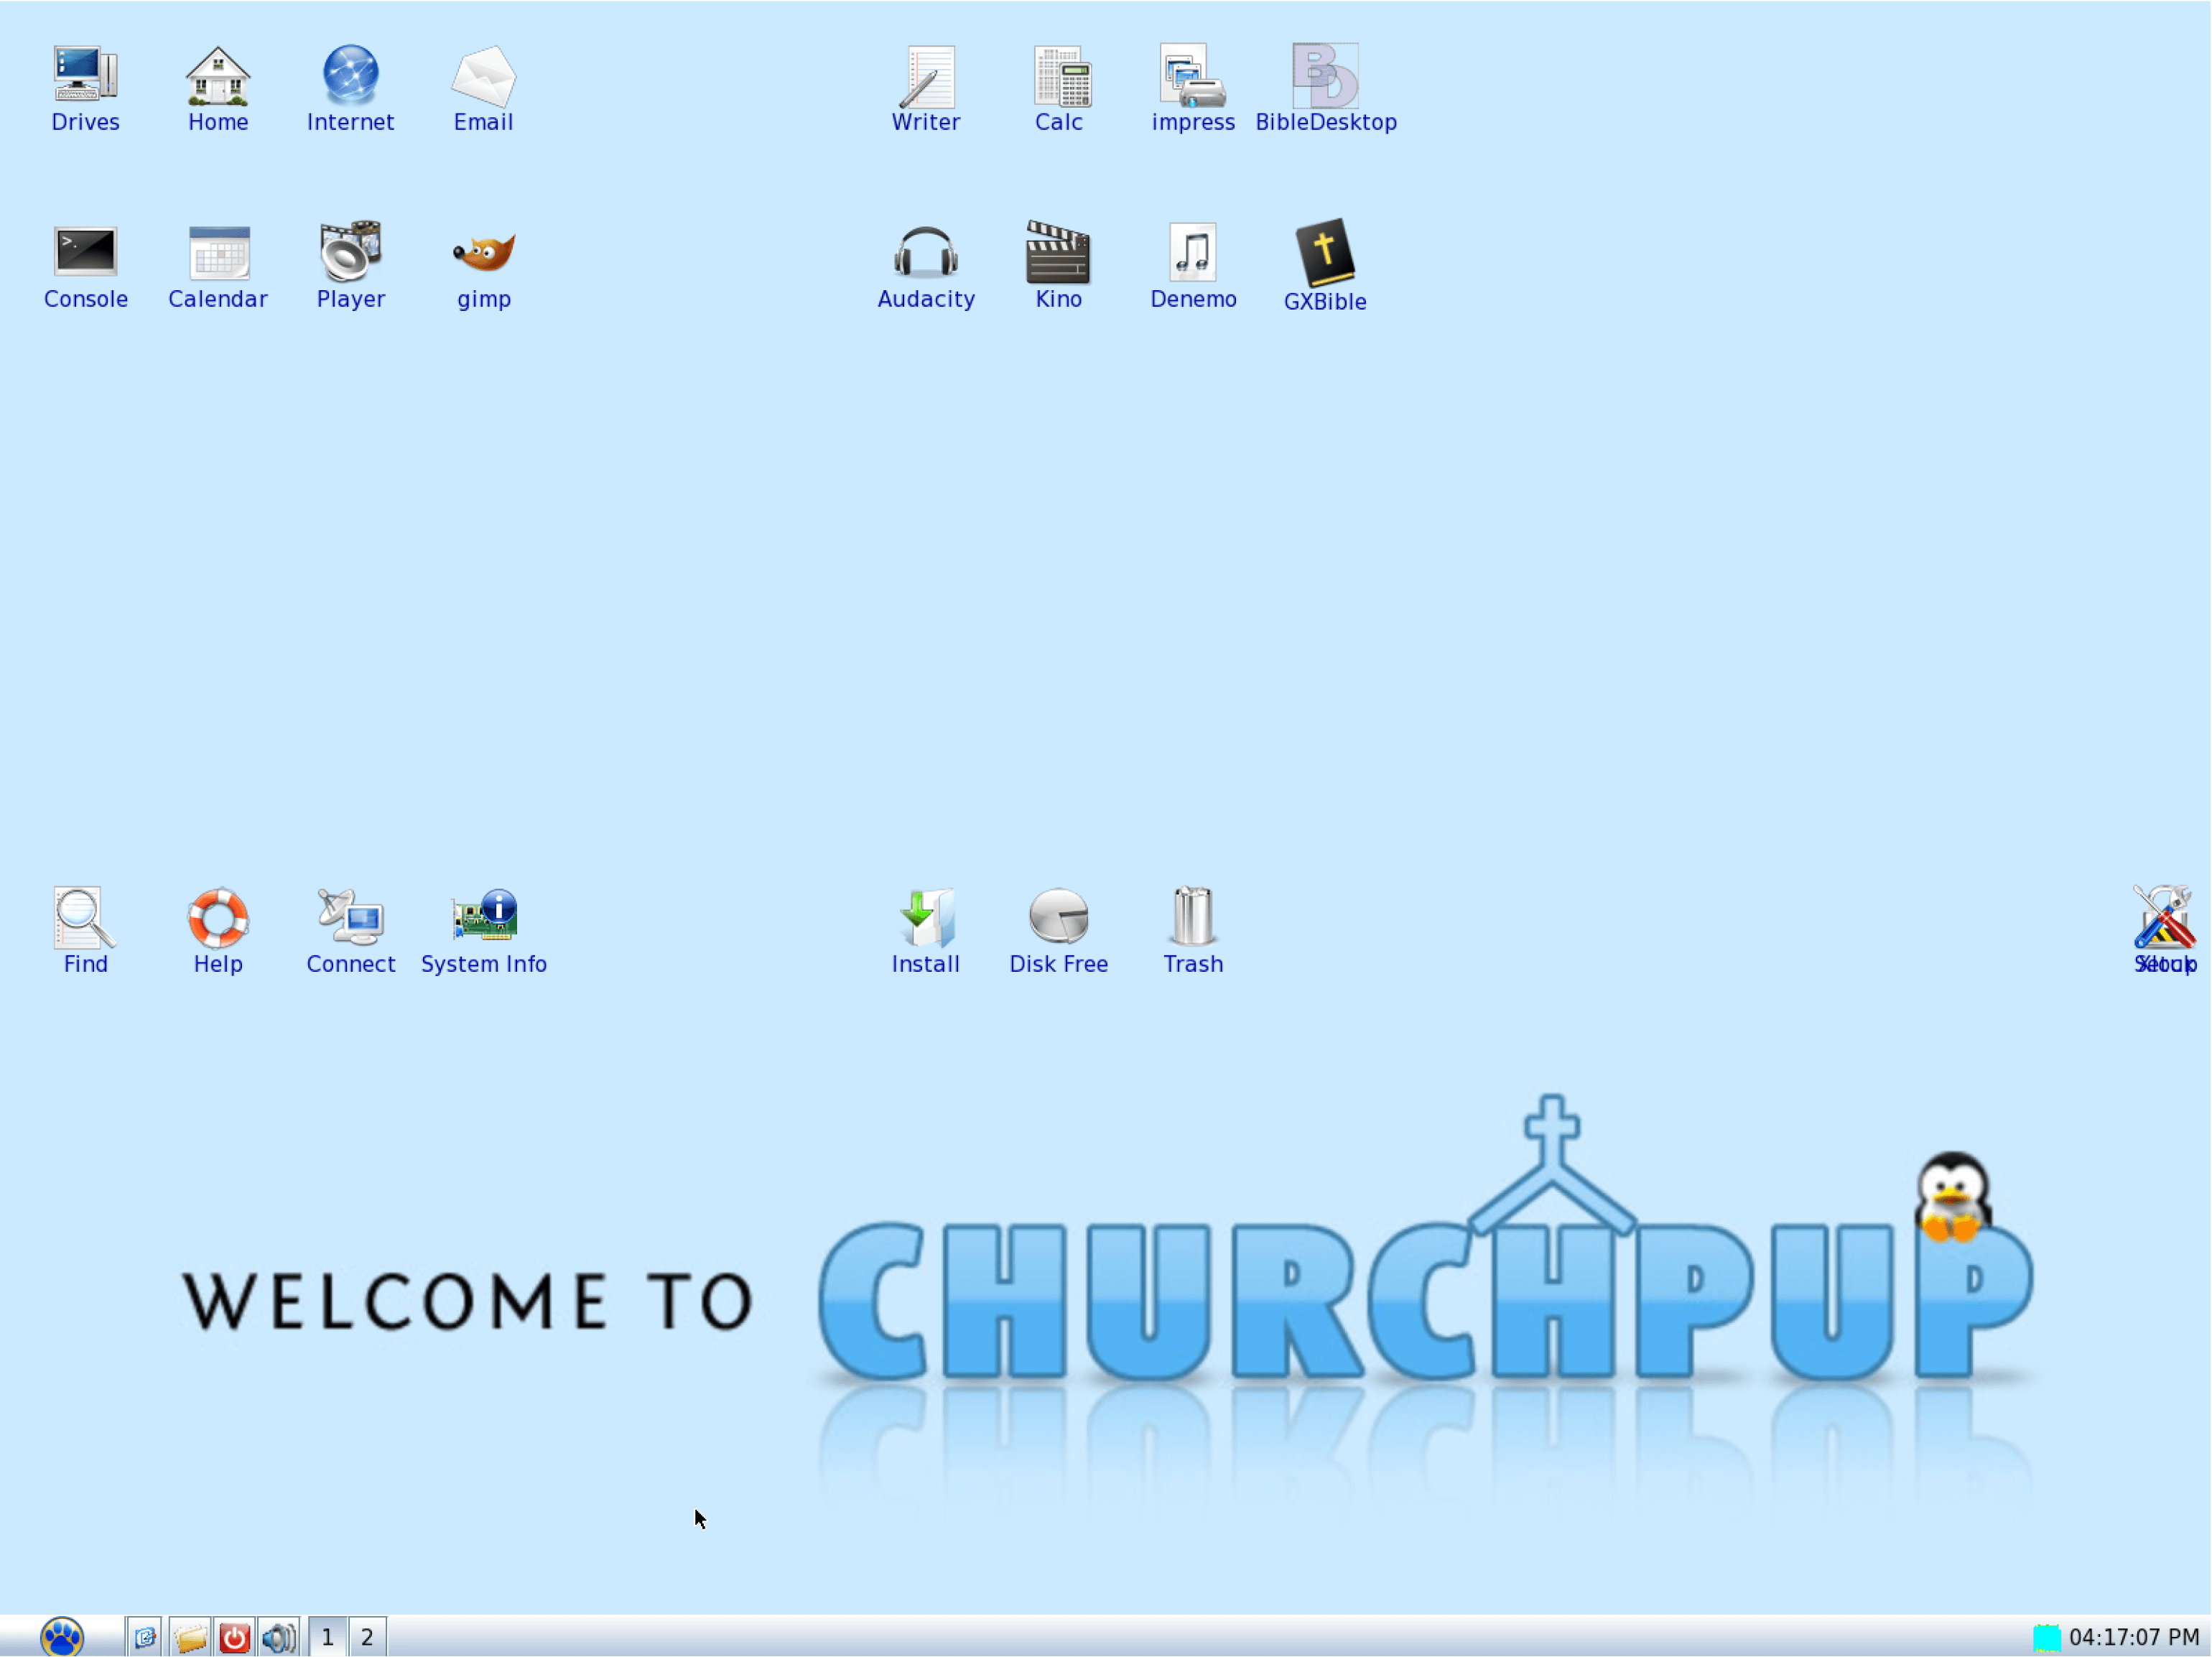Switch to virtual desktop 1
The height and width of the screenshot is (1657, 2212).
(327, 1637)
